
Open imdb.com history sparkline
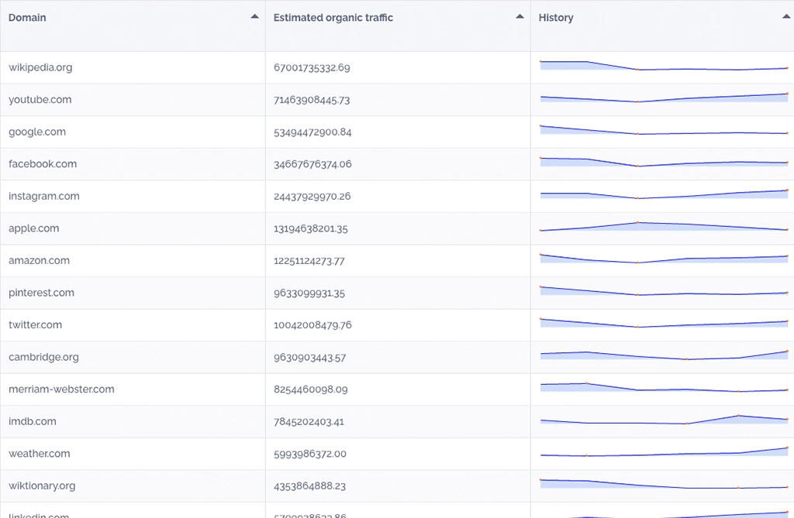[x=664, y=420]
